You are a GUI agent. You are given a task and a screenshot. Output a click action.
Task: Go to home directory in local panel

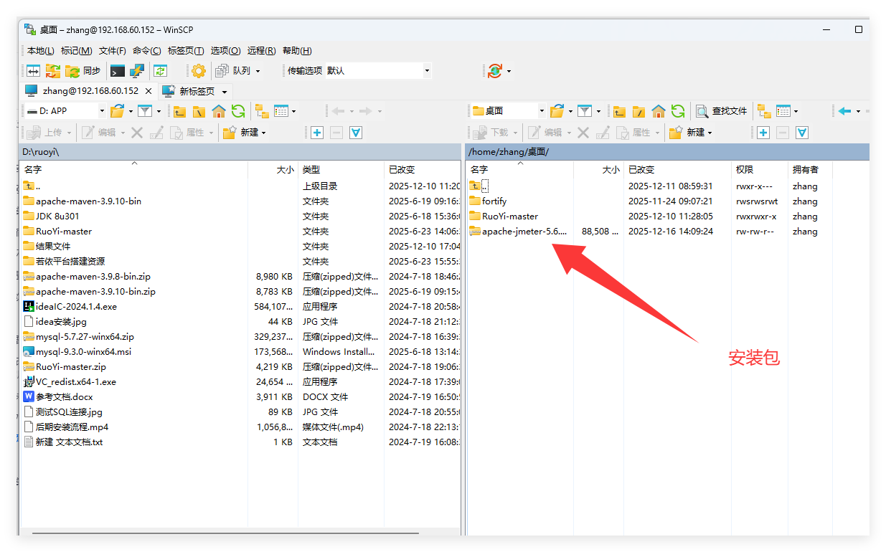click(x=219, y=111)
